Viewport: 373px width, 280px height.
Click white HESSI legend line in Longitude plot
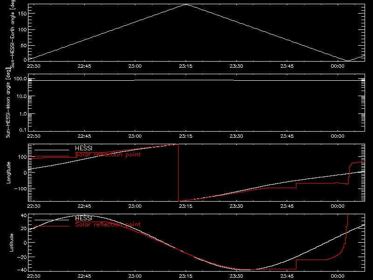52,150
